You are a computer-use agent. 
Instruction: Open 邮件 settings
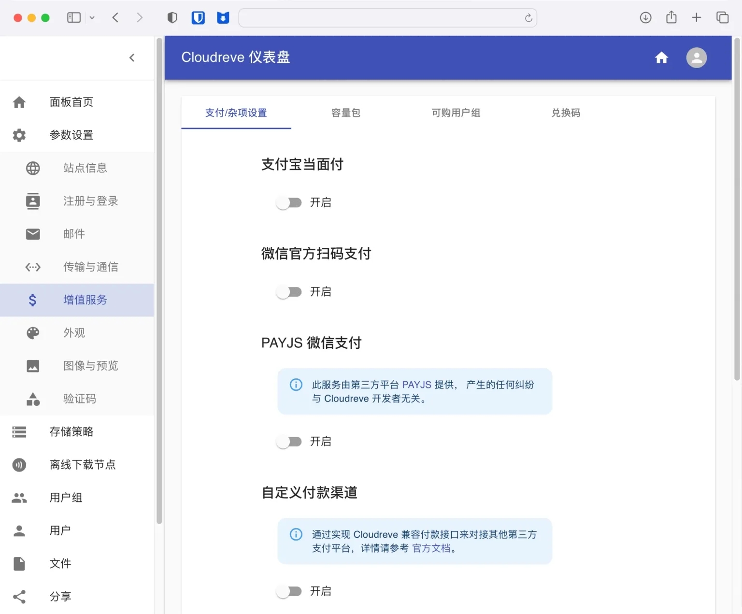[77, 234]
